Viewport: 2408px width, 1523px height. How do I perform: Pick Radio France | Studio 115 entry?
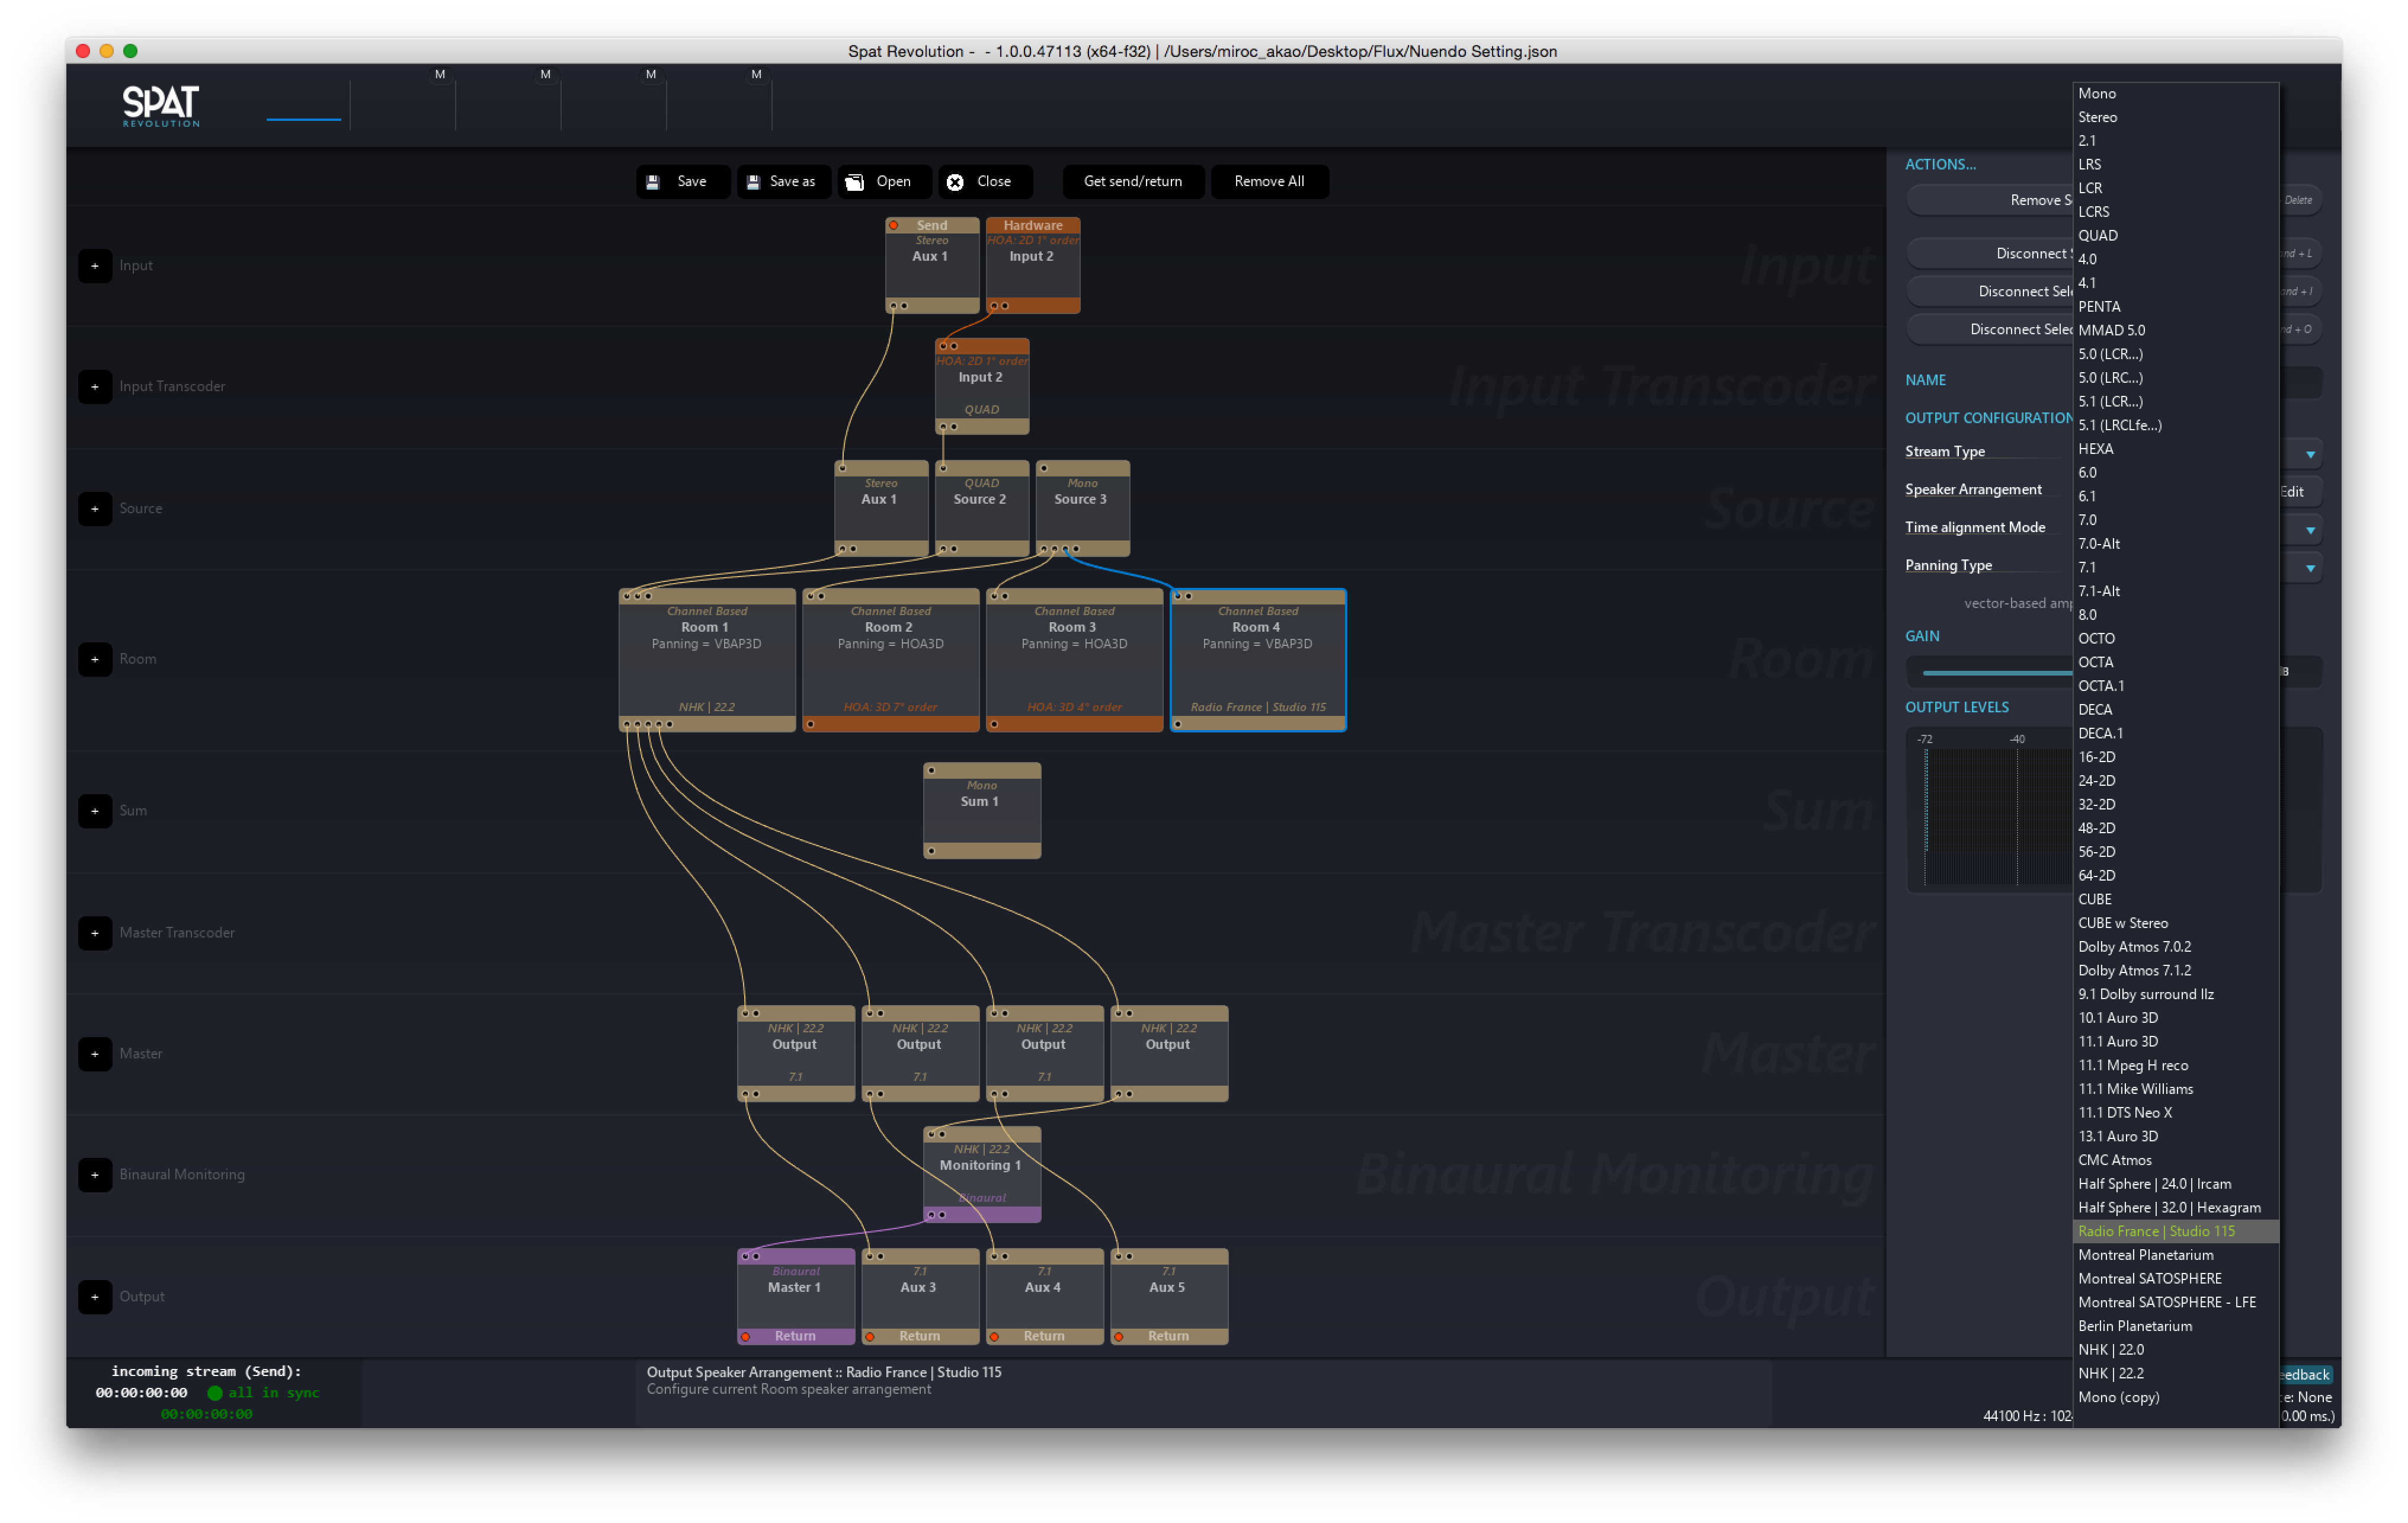2175,1232
